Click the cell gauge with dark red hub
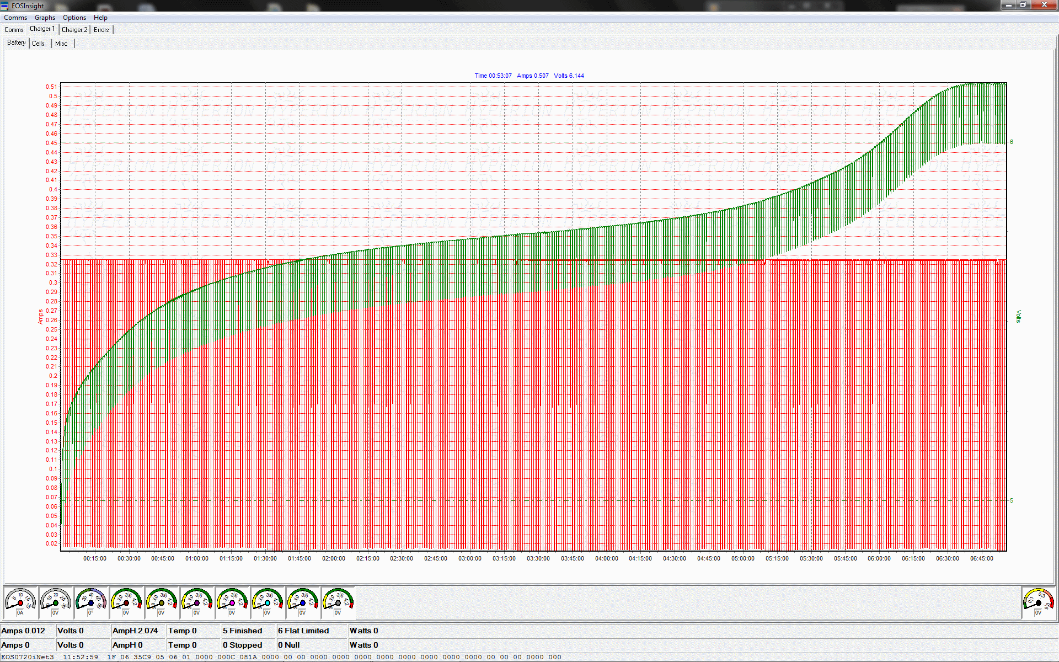The width and height of the screenshot is (1059, 662). (x=126, y=602)
